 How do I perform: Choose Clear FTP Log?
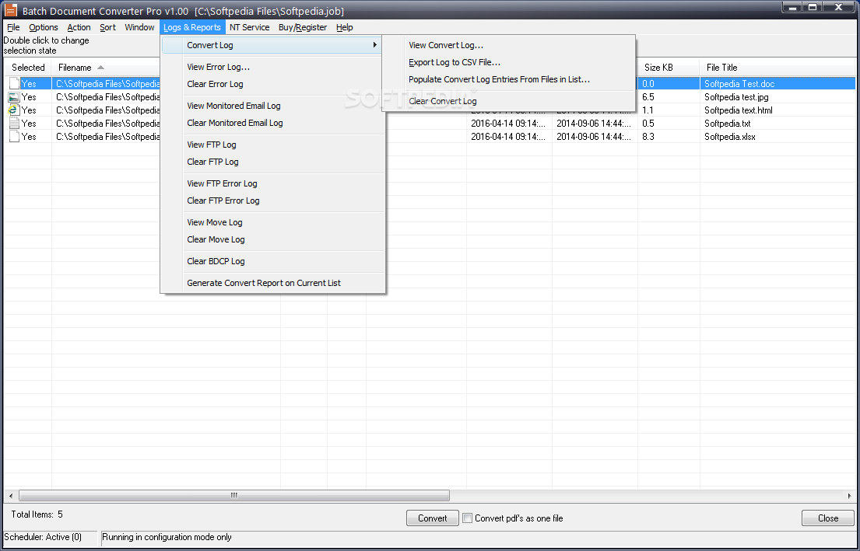(212, 162)
